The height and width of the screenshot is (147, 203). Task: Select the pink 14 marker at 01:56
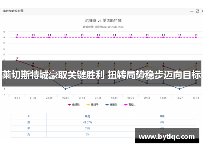(82, 37)
